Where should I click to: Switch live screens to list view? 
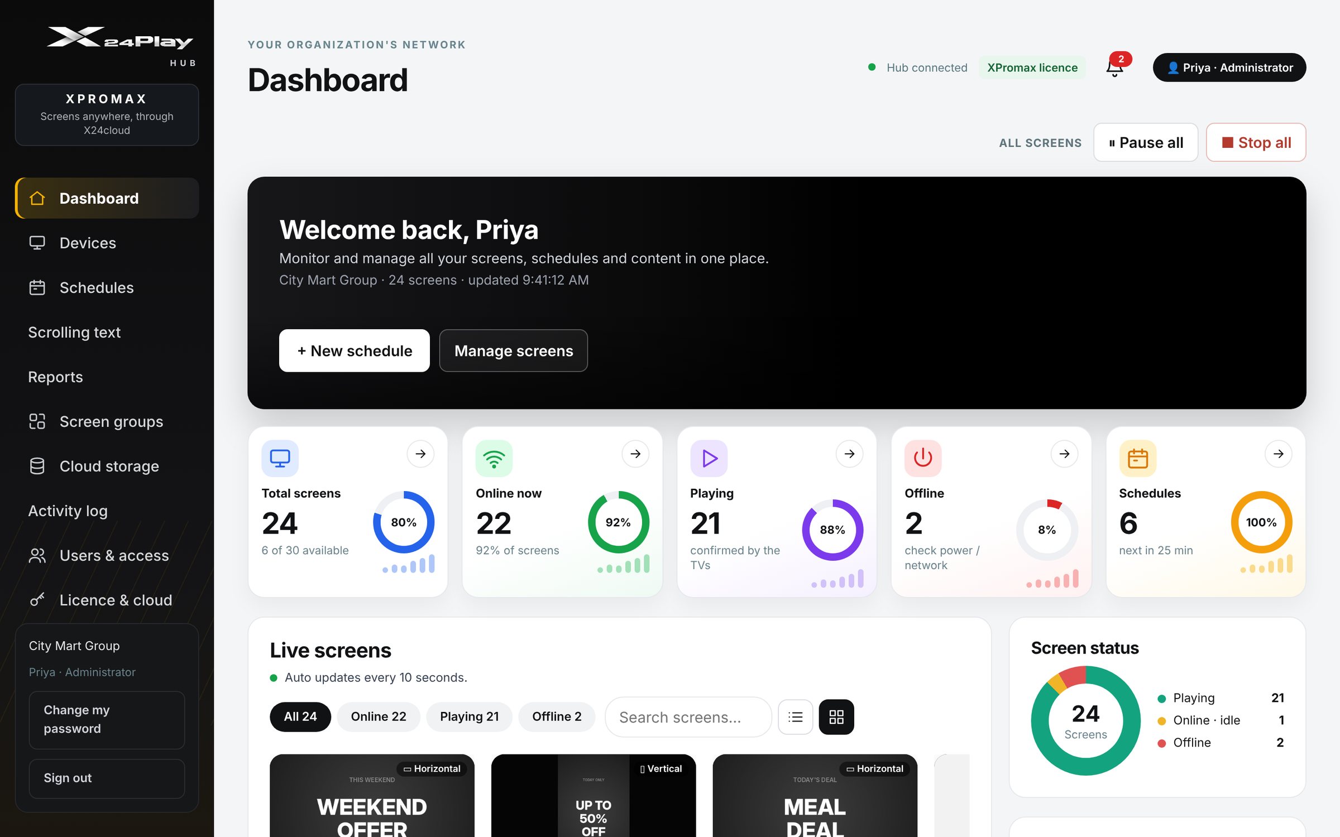point(795,717)
